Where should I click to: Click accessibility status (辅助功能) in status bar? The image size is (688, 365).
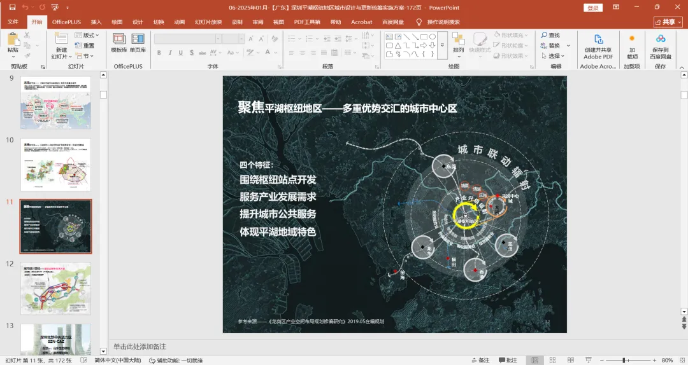pyautogui.click(x=176, y=360)
